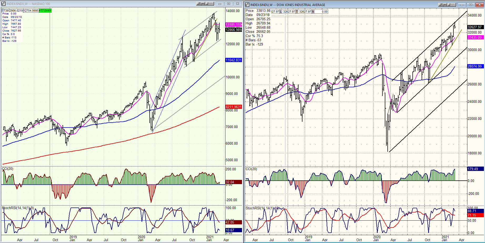This screenshot has height=243, width=485.
Task: Toggle Intv link checkbox in Dow Jones window
Action: coord(449,5)
